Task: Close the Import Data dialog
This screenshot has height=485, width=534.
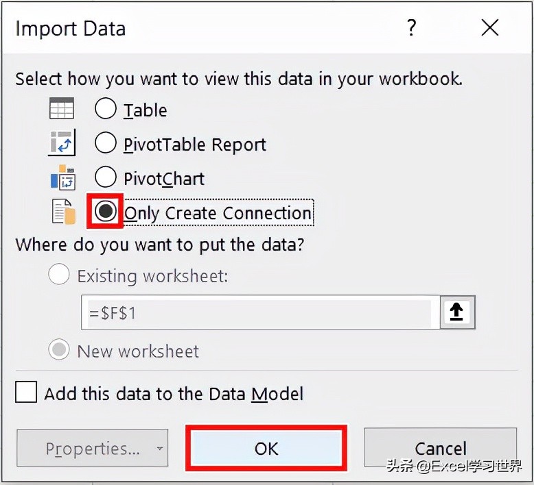Action: point(489,27)
